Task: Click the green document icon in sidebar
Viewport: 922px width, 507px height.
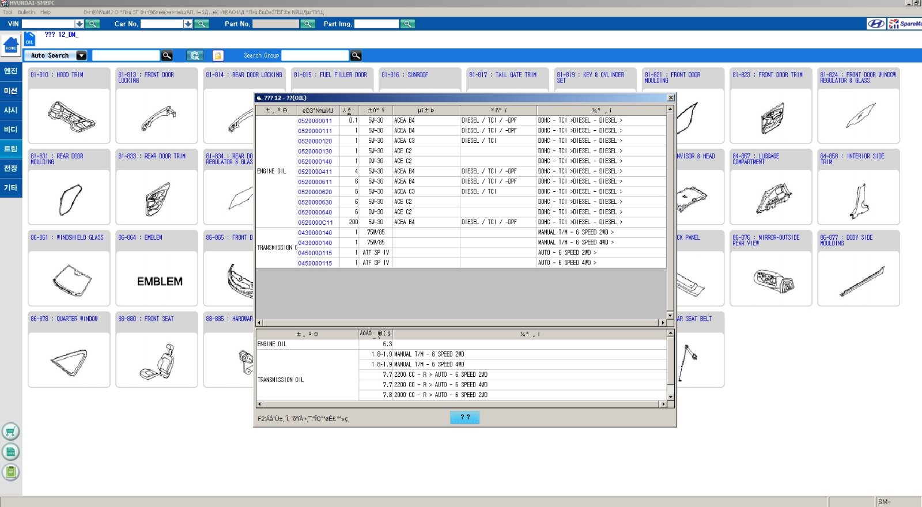Action: [10, 452]
